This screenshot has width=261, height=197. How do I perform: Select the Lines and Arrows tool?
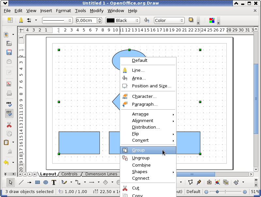tap(92, 182)
